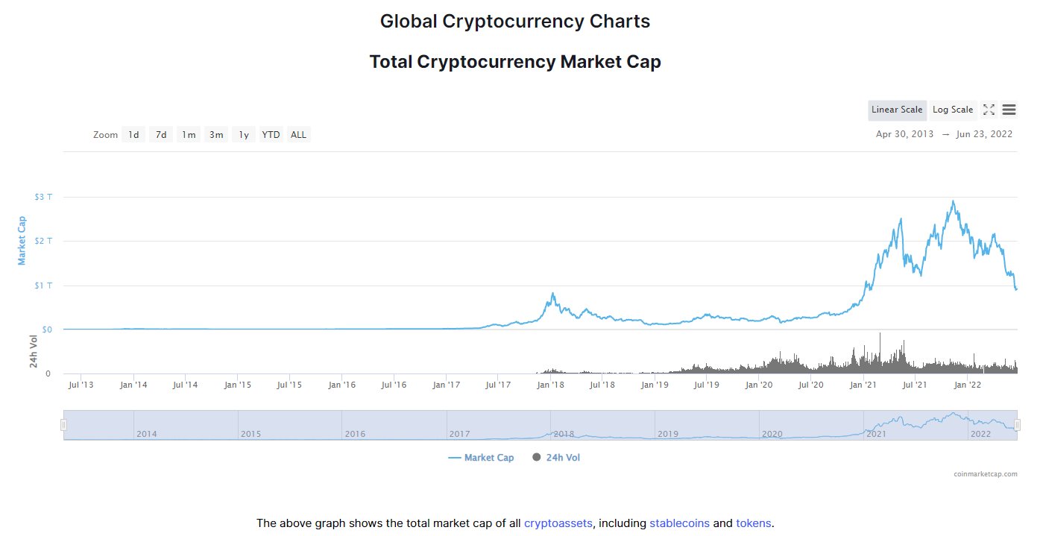
Task: Set zoom to 1m
Action: pyautogui.click(x=189, y=135)
